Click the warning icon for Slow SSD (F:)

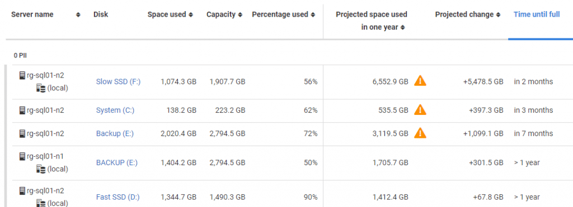tap(420, 80)
